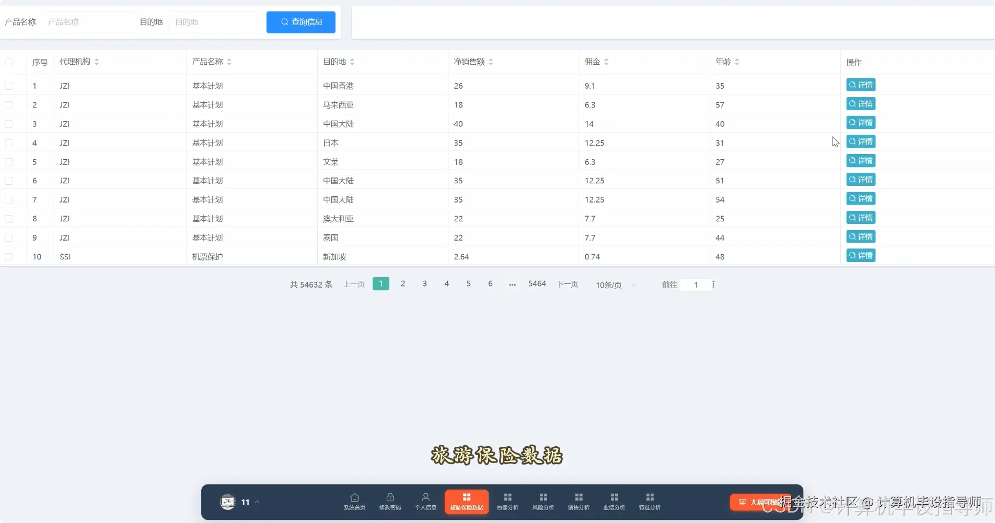The width and height of the screenshot is (995, 523).
Task: Collapse the user 11 panel via its chevron
Action: coord(257,502)
